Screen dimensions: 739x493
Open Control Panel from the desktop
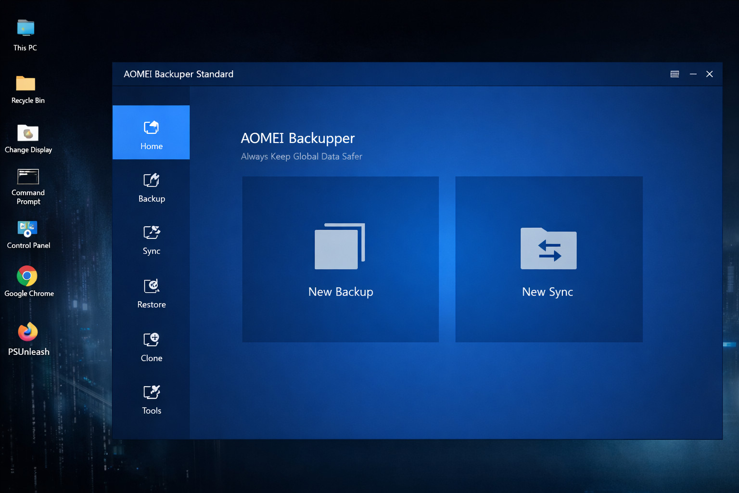point(27,229)
